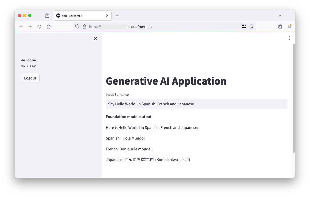Click the browser back navigation arrow
Image resolution: width=310 pixels, height=197 pixels.
[21, 26]
